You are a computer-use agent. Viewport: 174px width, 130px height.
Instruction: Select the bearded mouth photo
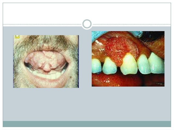click(x=46, y=62)
